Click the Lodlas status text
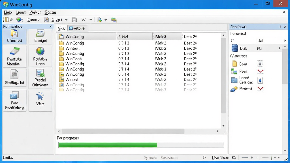The width and height of the screenshot is (290, 163). pos(8,158)
